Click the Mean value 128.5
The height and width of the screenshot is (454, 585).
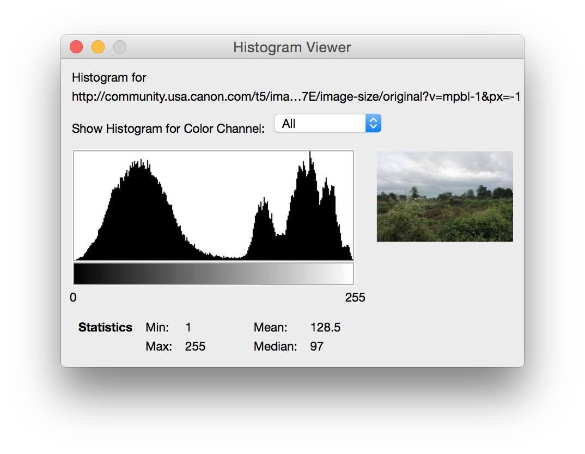325,328
